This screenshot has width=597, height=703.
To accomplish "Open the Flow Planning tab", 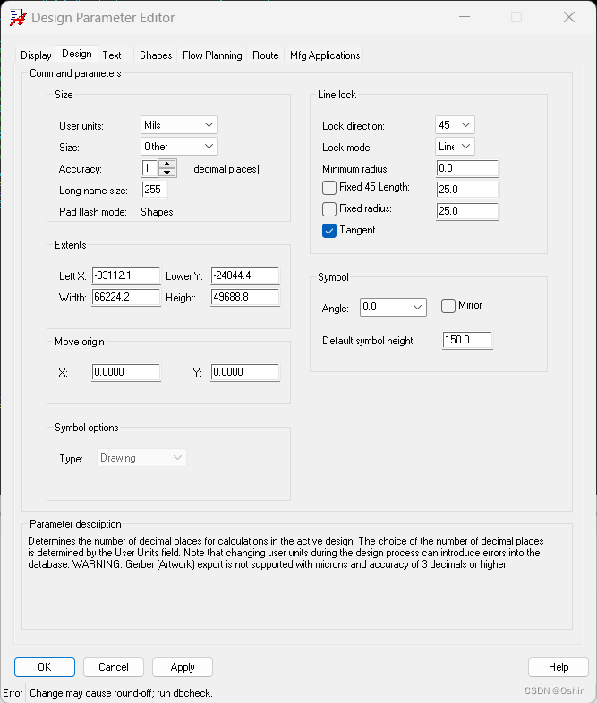I will point(212,55).
